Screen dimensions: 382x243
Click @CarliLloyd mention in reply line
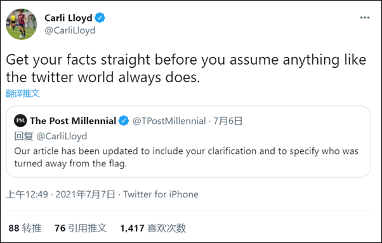(x=62, y=136)
